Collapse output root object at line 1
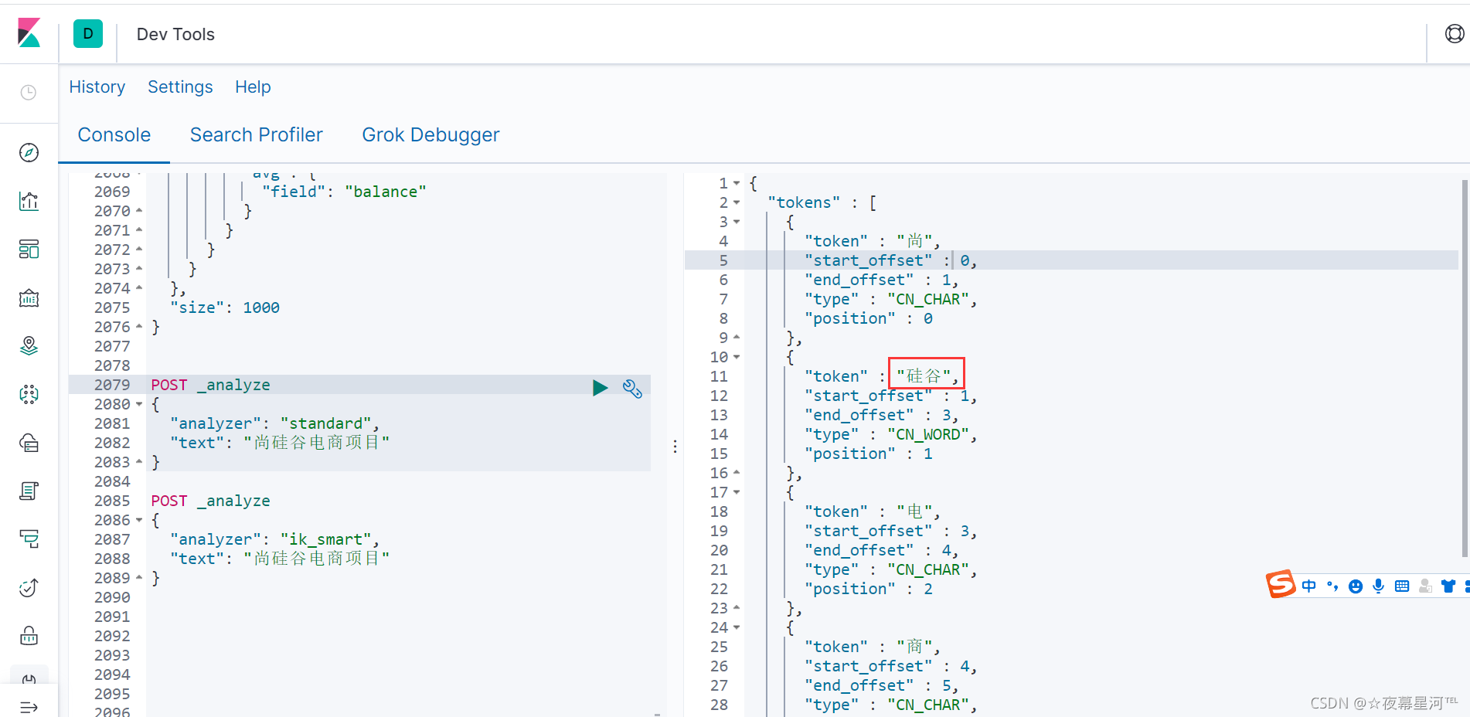The image size is (1470, 717). tap(737, 183)
